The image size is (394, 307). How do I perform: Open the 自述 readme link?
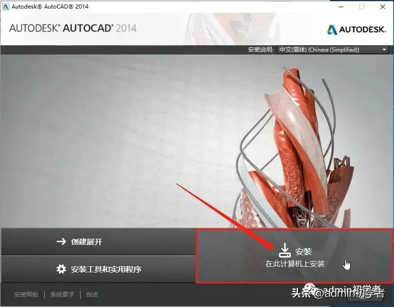click(92, 294)
